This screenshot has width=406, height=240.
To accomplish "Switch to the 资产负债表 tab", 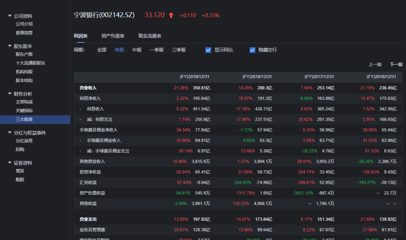I will pos(113,36).
